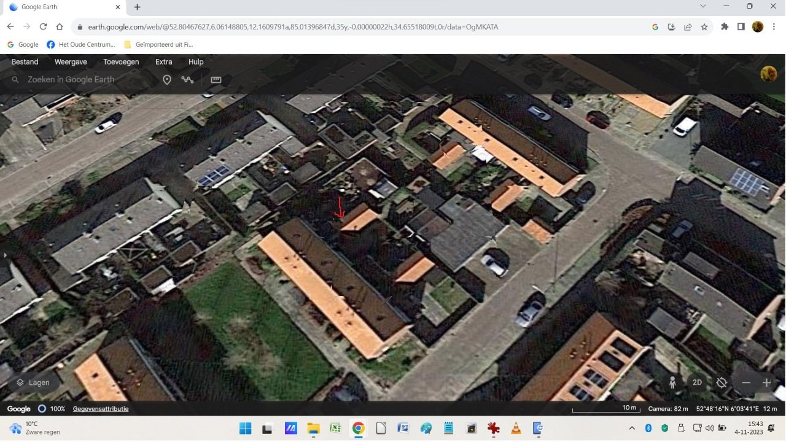The image size is (786, 442).
Task: Open the browser tab search dropdown
Action: pos(702,7)
